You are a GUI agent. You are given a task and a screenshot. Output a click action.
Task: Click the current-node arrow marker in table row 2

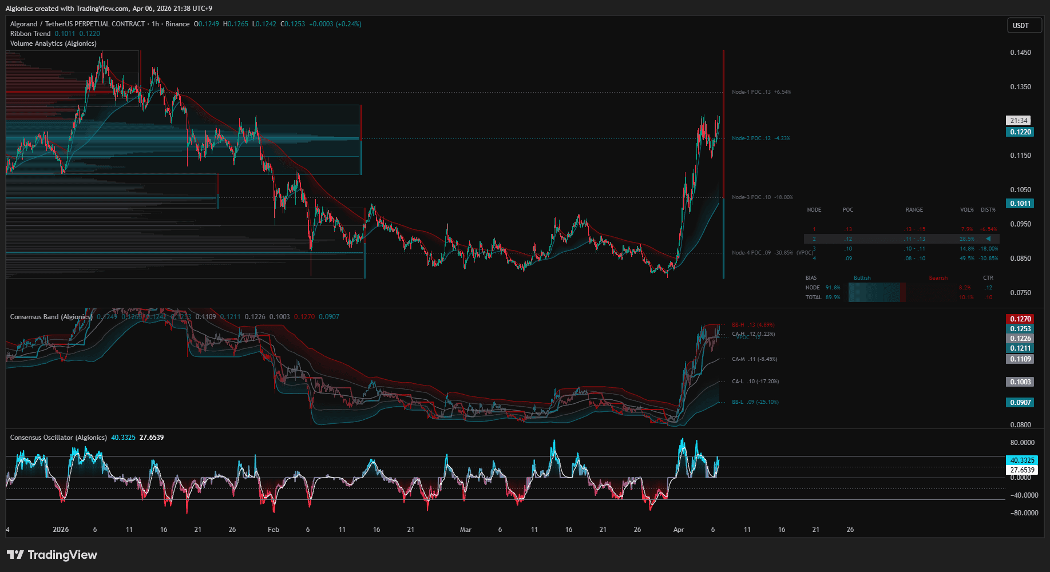(x=988, y=239)
